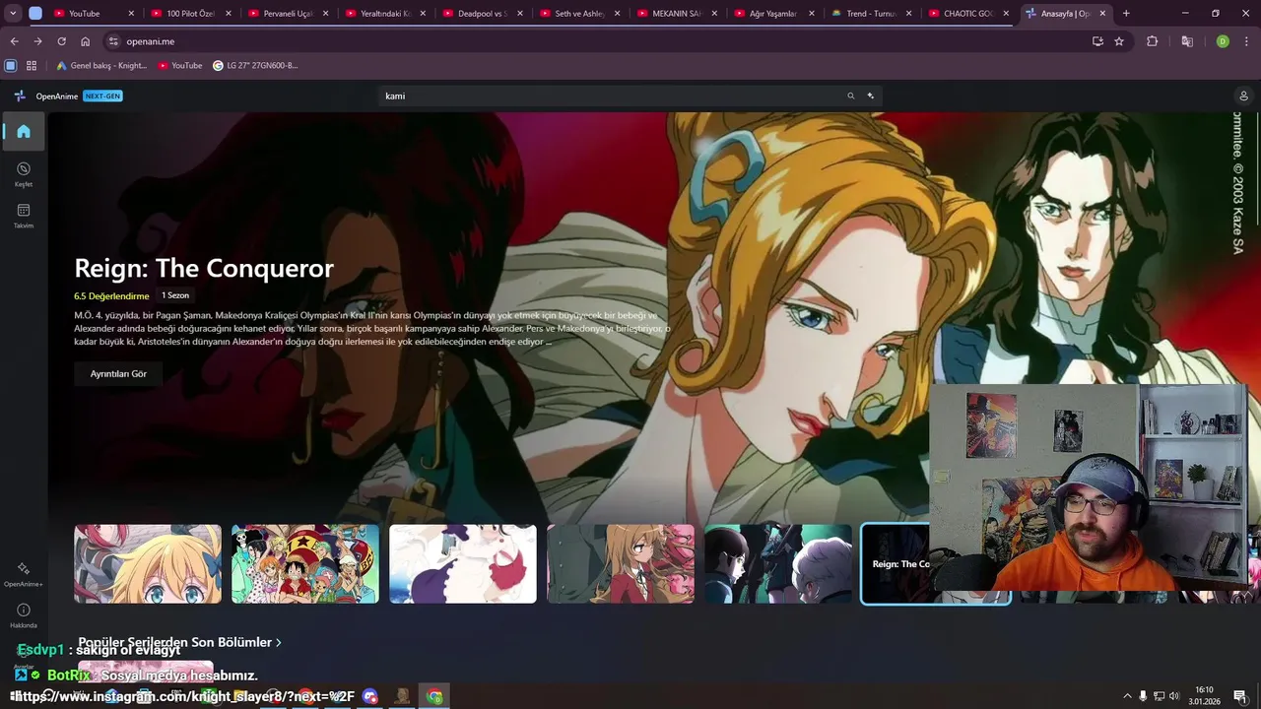Open the Home icon in OpenAnime sidebar
Screen dimensions: 1261x709
pyautogui.click(x=24, y=131)
